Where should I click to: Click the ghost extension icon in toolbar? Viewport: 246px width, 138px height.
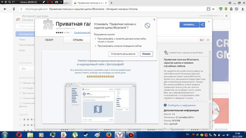pos(231,9)
